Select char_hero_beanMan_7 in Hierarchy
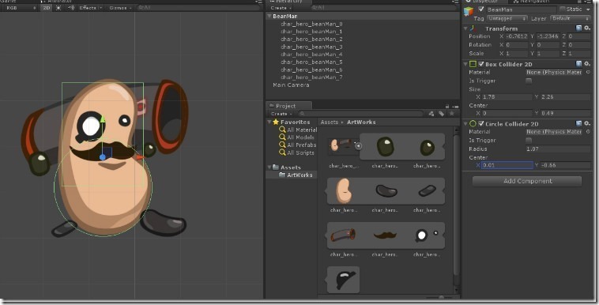Screen dimensions: 599x305 (311, 77)
